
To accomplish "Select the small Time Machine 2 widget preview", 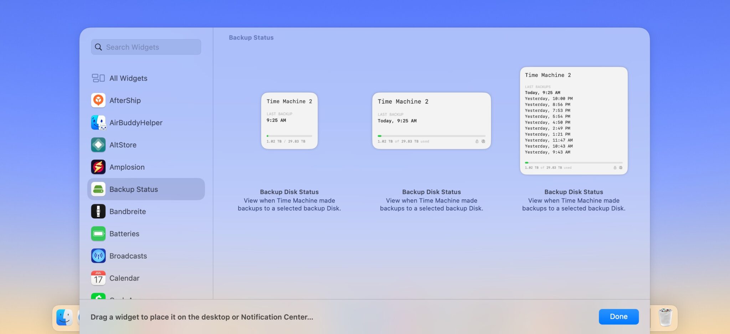I will click(289, 120).
